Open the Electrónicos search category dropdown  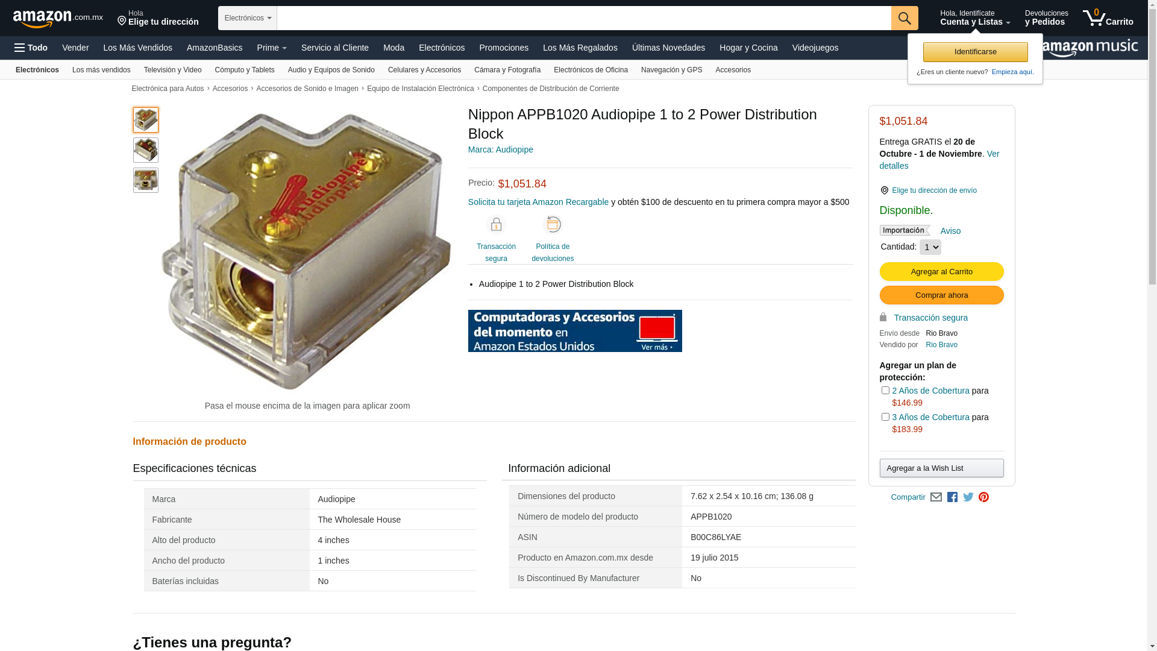click(x=248, y=18)
